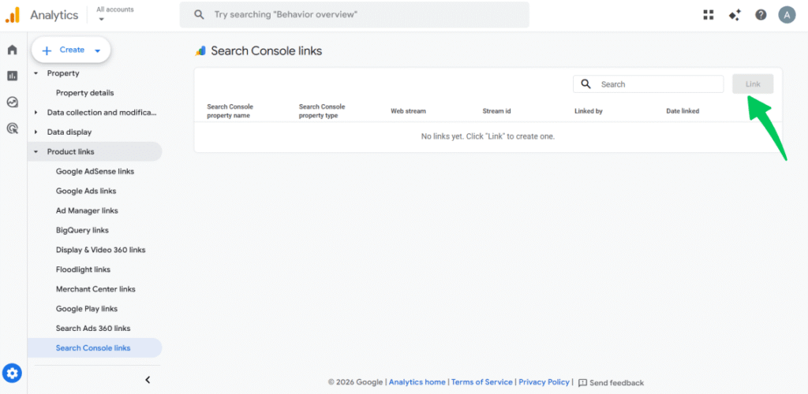The width and height of the screenshot is (808, 394).
Task: Click the Search Console property type header
Action: (x=322, y=111)
